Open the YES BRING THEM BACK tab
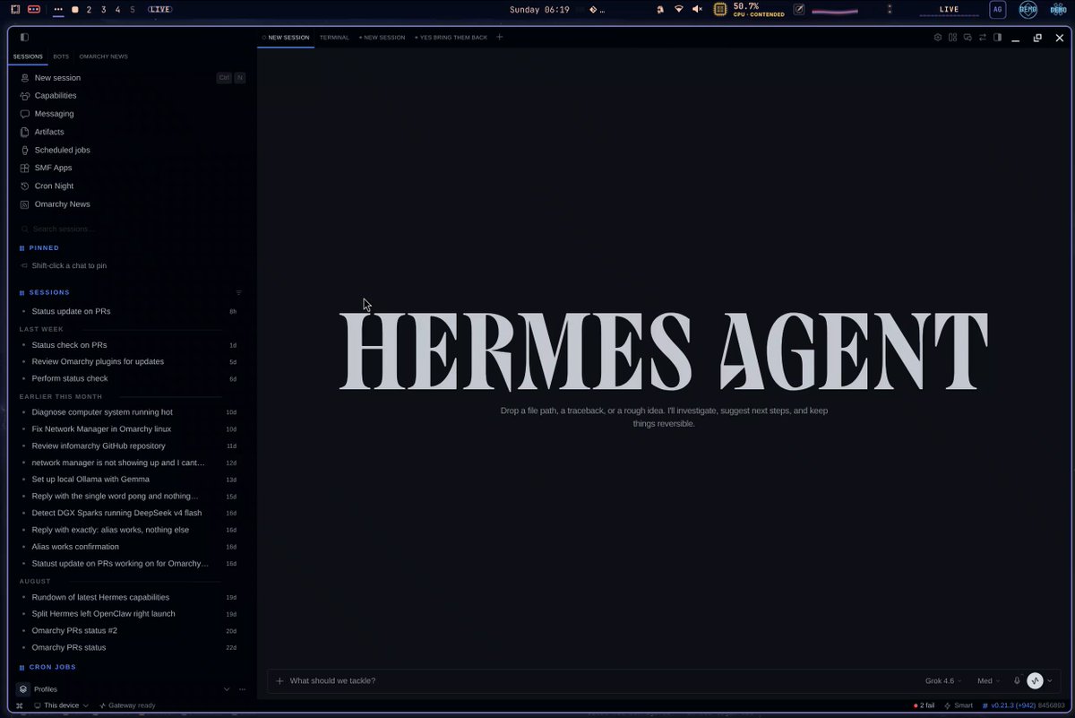The height and width of the screenshot is (718, 1075). [x=451, y=38]
